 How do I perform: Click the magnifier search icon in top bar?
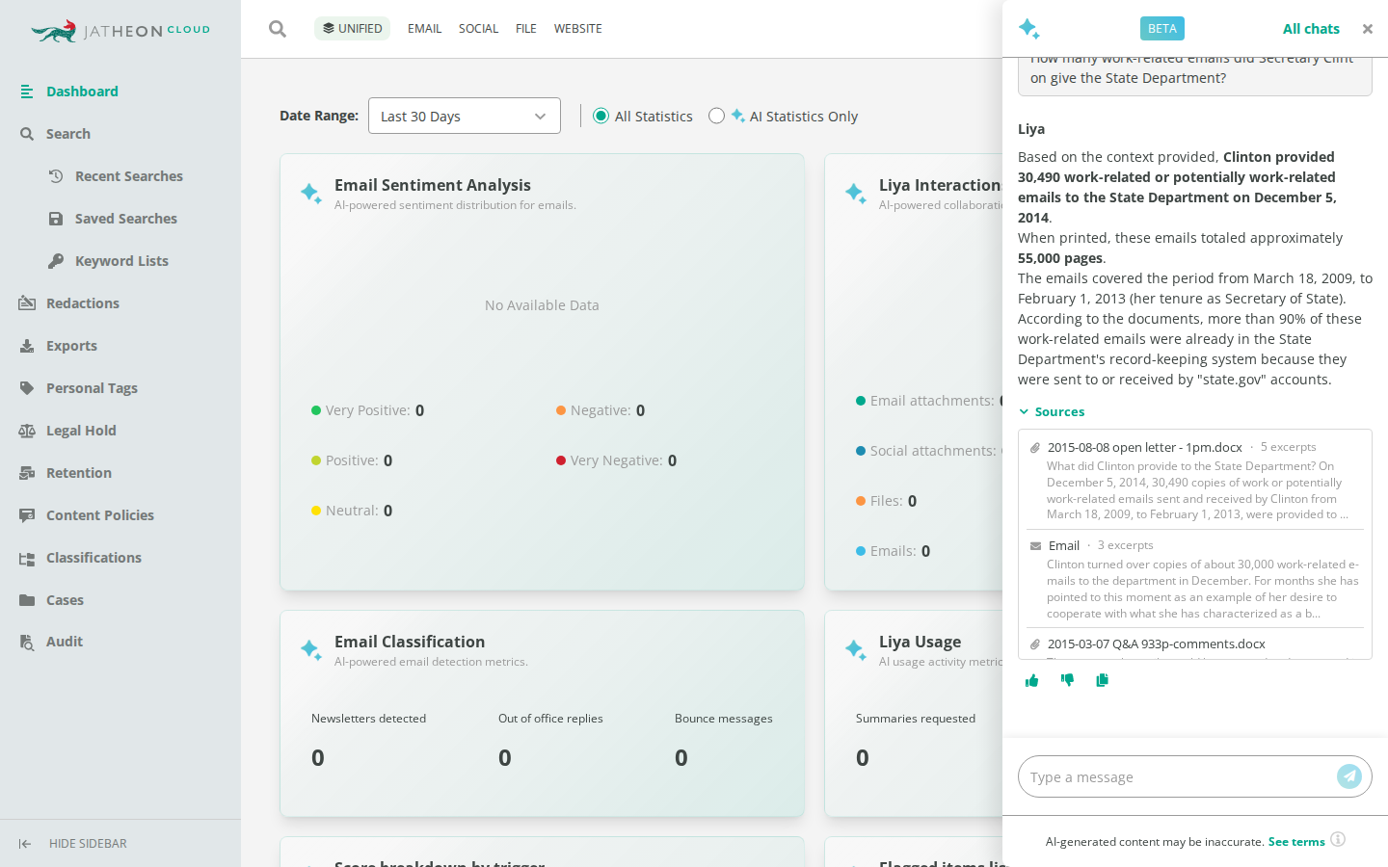coord(278,29)
